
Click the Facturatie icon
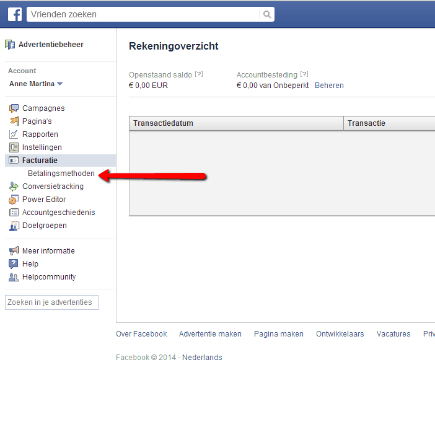point(14,161)
